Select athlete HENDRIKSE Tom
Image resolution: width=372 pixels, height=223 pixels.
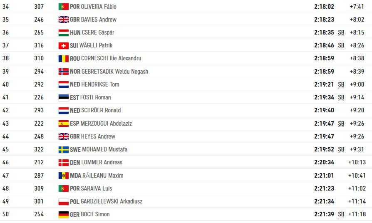click(100, 84)
